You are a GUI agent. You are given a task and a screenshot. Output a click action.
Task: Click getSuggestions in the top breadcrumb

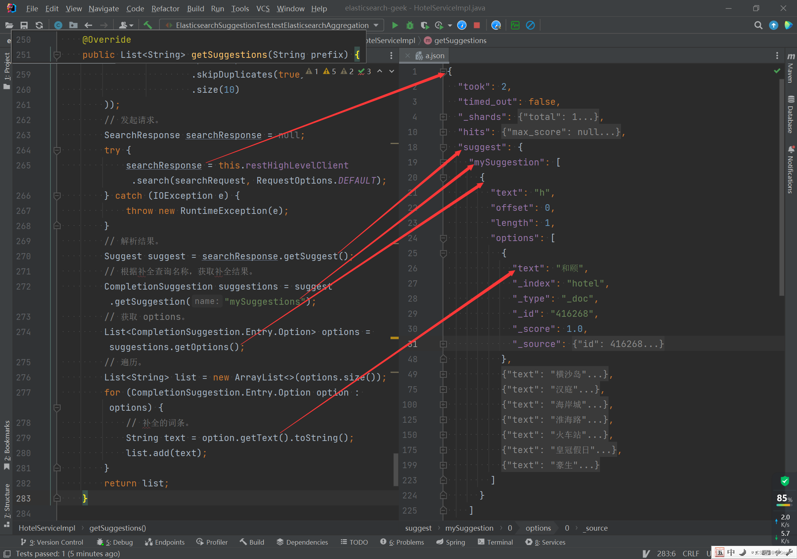(x=460, y=40)
